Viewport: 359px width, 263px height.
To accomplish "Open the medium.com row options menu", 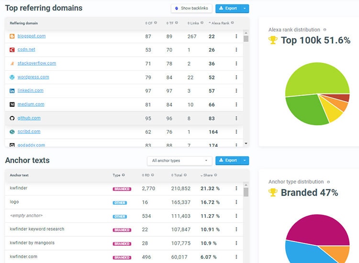I will click(x=236, y=105).
